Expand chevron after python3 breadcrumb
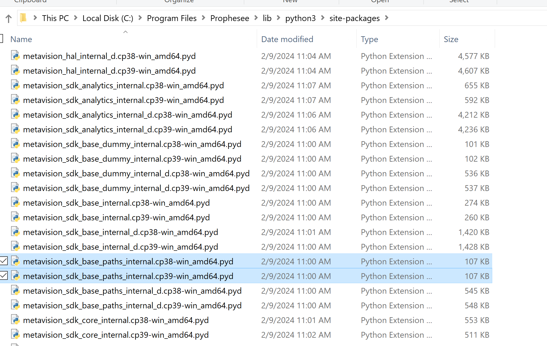Image resolution: width=547 pixels, height=346 pixels. click(323, 18)
